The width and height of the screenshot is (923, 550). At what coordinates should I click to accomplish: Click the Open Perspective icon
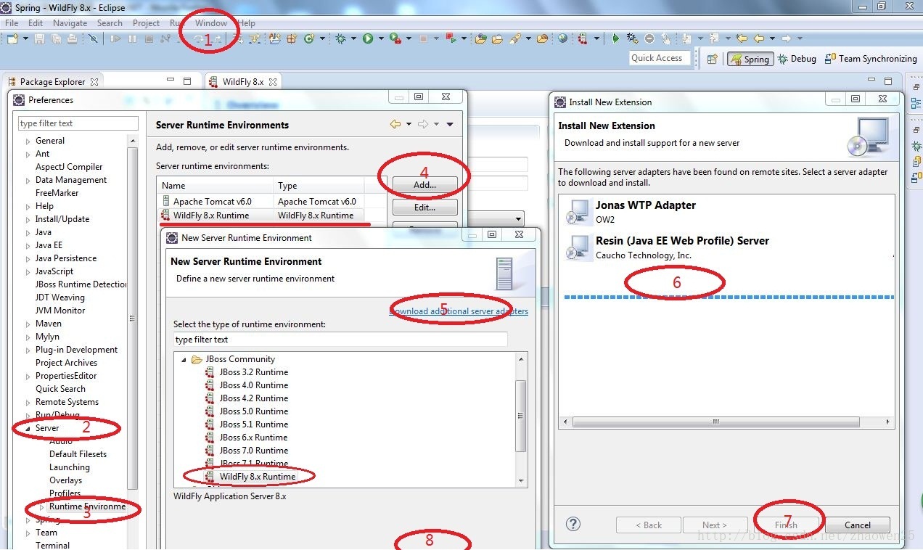pyautogui.click(x=712, y=59)
